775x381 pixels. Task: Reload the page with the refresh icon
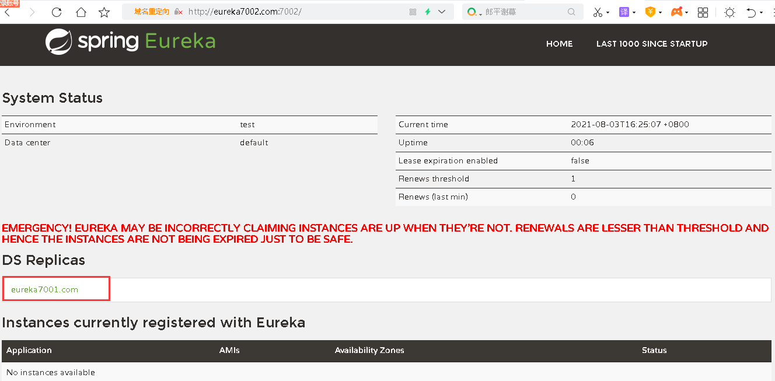point(57,12)
